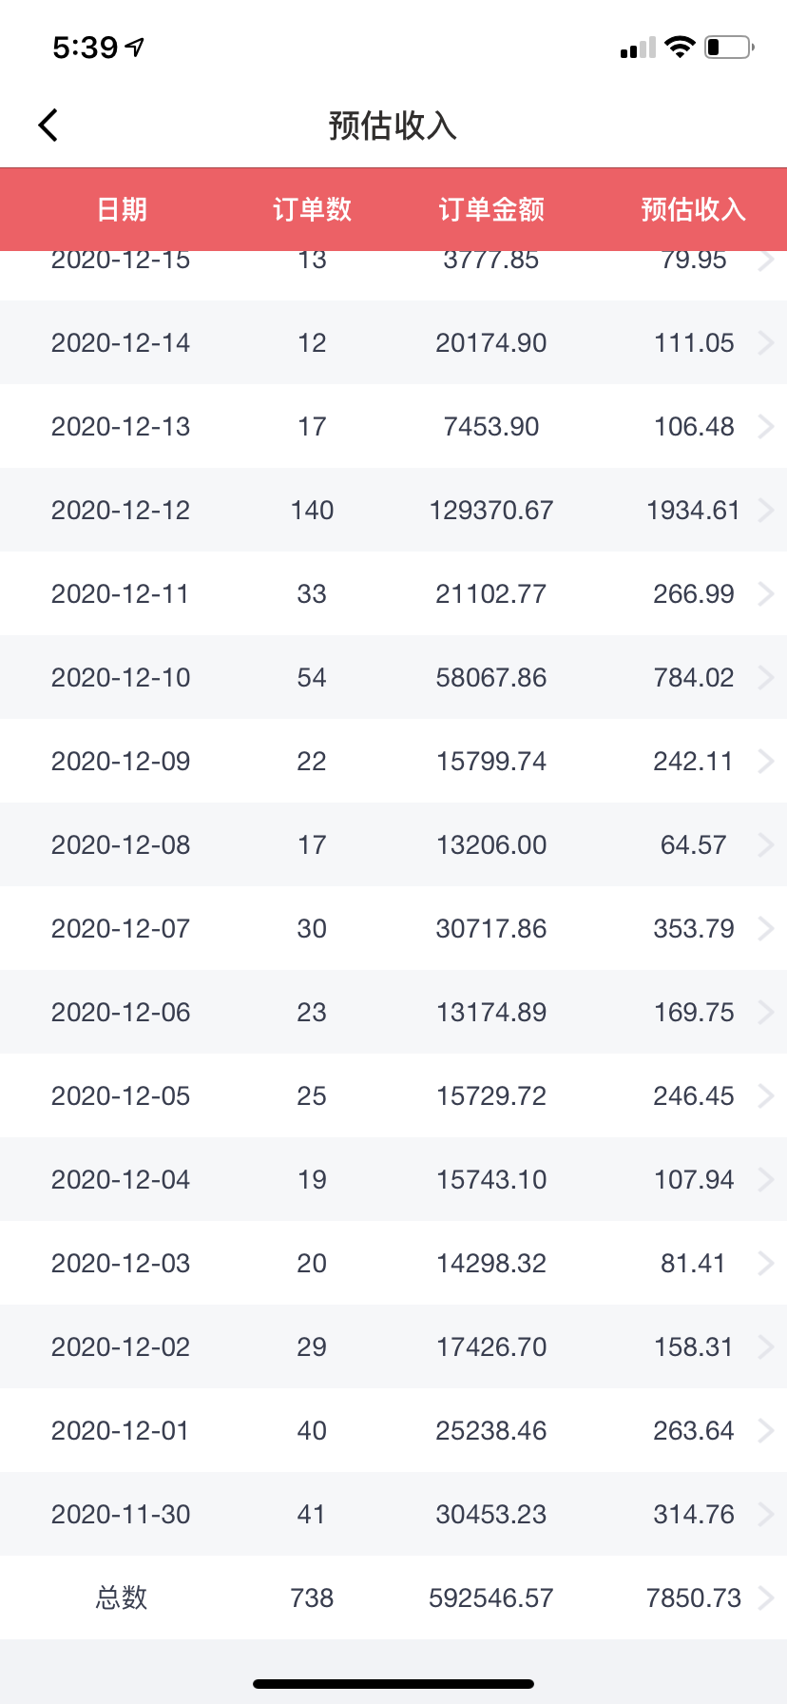
Task: Tap estimated income 242.11
Action: (x=693, y=761)
